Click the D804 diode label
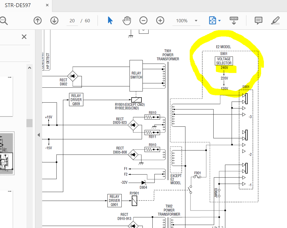Viewport: 287px width, 228px height. (x=143, y=187)
